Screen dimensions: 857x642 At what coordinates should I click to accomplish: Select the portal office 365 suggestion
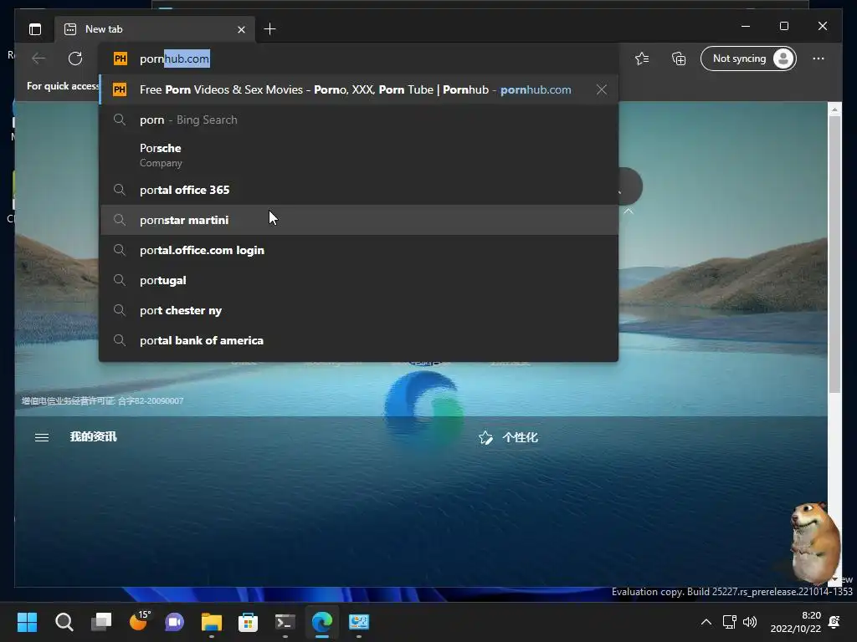(358, 190)
